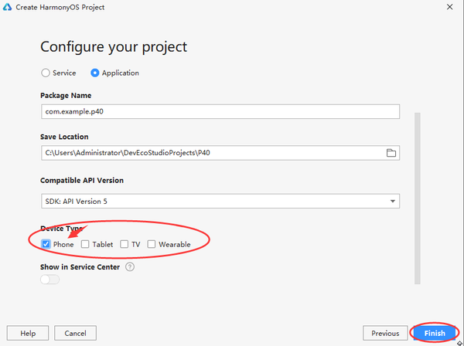The image size is (464, 346).
Task: Click the DevEco Studio logo in title bar
Action: [7, 7]
